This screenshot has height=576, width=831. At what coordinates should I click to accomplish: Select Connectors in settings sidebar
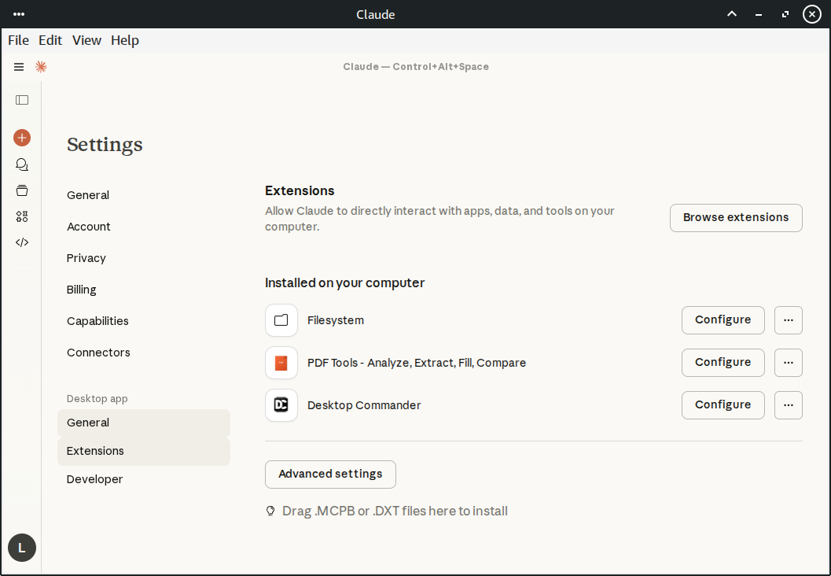tap(98, 353)
